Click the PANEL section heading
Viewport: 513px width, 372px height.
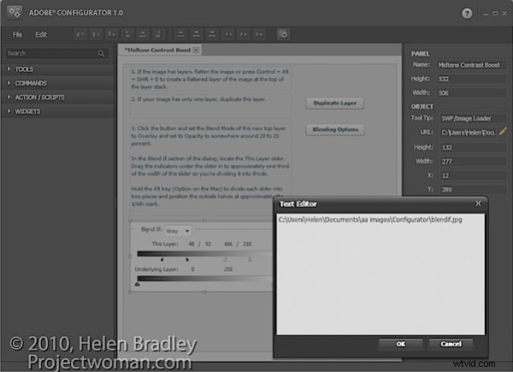420,54
